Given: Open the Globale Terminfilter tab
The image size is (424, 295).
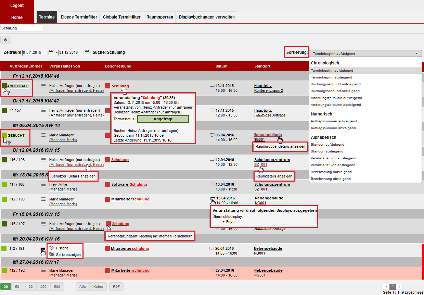Looking at the screenshot, I should 122,17.
